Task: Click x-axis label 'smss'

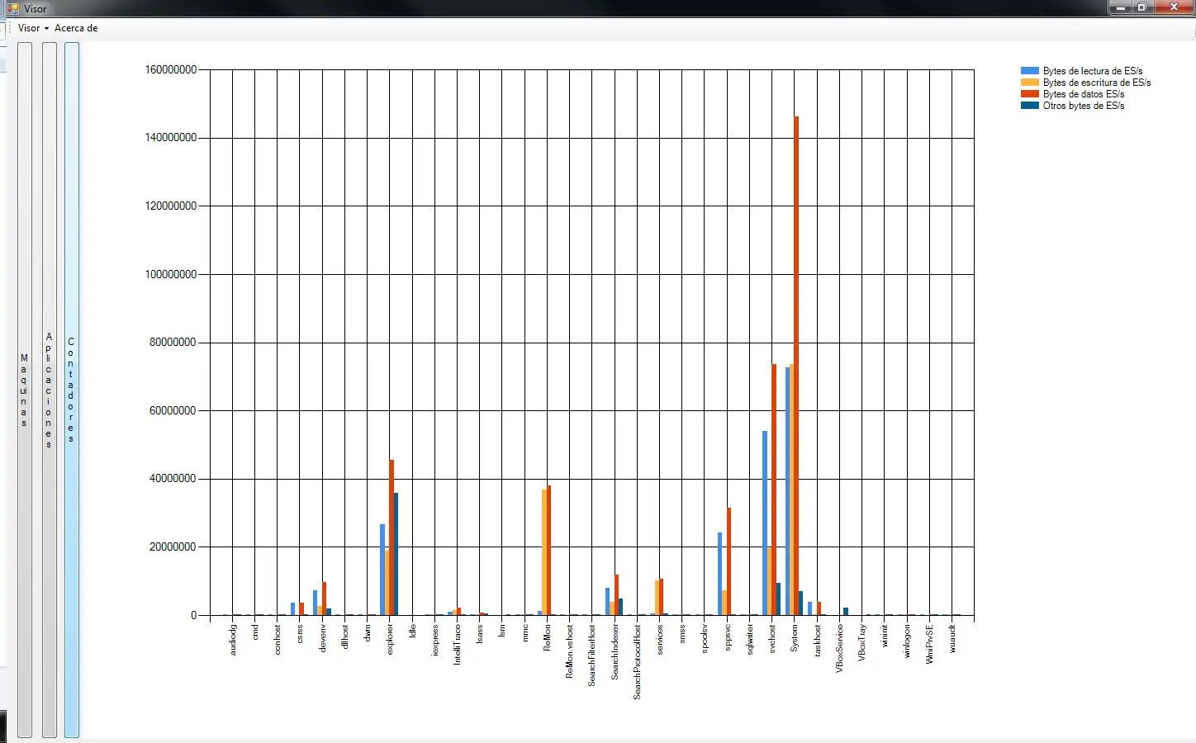Action: (x=682, y=634)
